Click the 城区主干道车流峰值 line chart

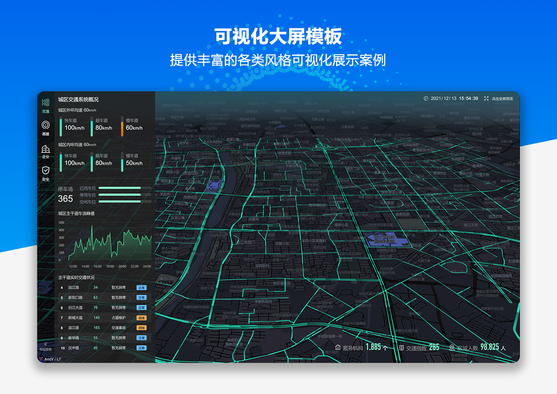tap(110, 243)
